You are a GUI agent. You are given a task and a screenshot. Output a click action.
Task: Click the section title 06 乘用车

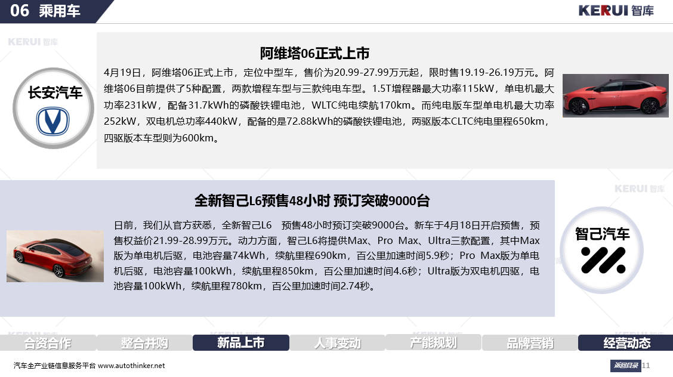[45, 11]
